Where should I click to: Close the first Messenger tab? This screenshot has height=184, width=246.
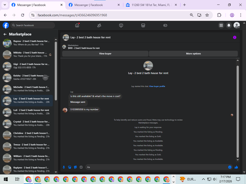pyautogui.click(x=61, y=5)
